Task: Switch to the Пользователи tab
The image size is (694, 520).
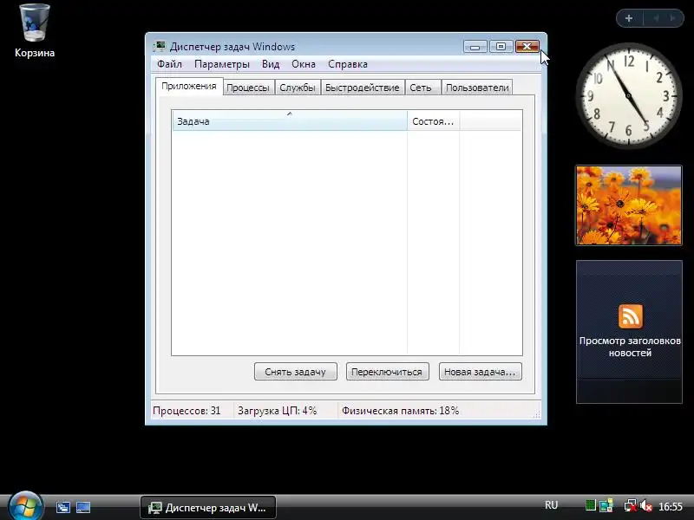Action: click(x=478, y=88)
